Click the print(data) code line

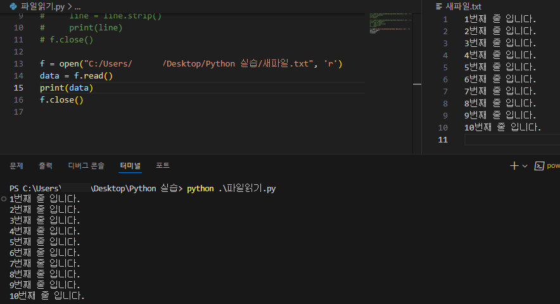click(67, 88)
